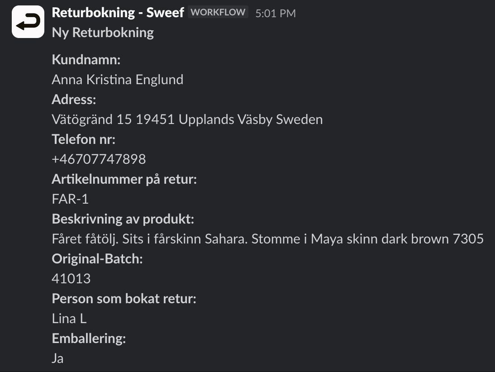Click the "Artikelnummer på retur:" label
Viewport: 495px width, 372px height.
[124, 179]
